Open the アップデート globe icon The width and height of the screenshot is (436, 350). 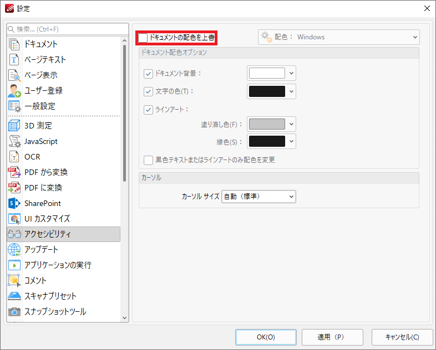click(14, 250)
